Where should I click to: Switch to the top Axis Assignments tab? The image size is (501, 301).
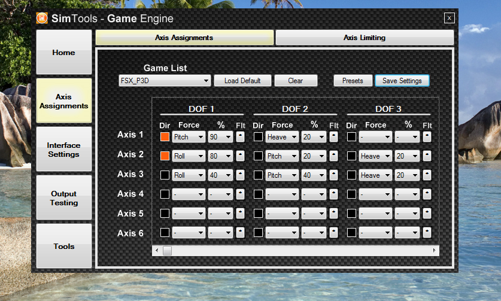184,38
